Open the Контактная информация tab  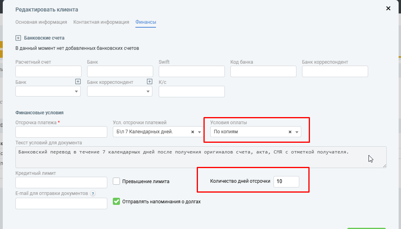click(x=101, y=22)
